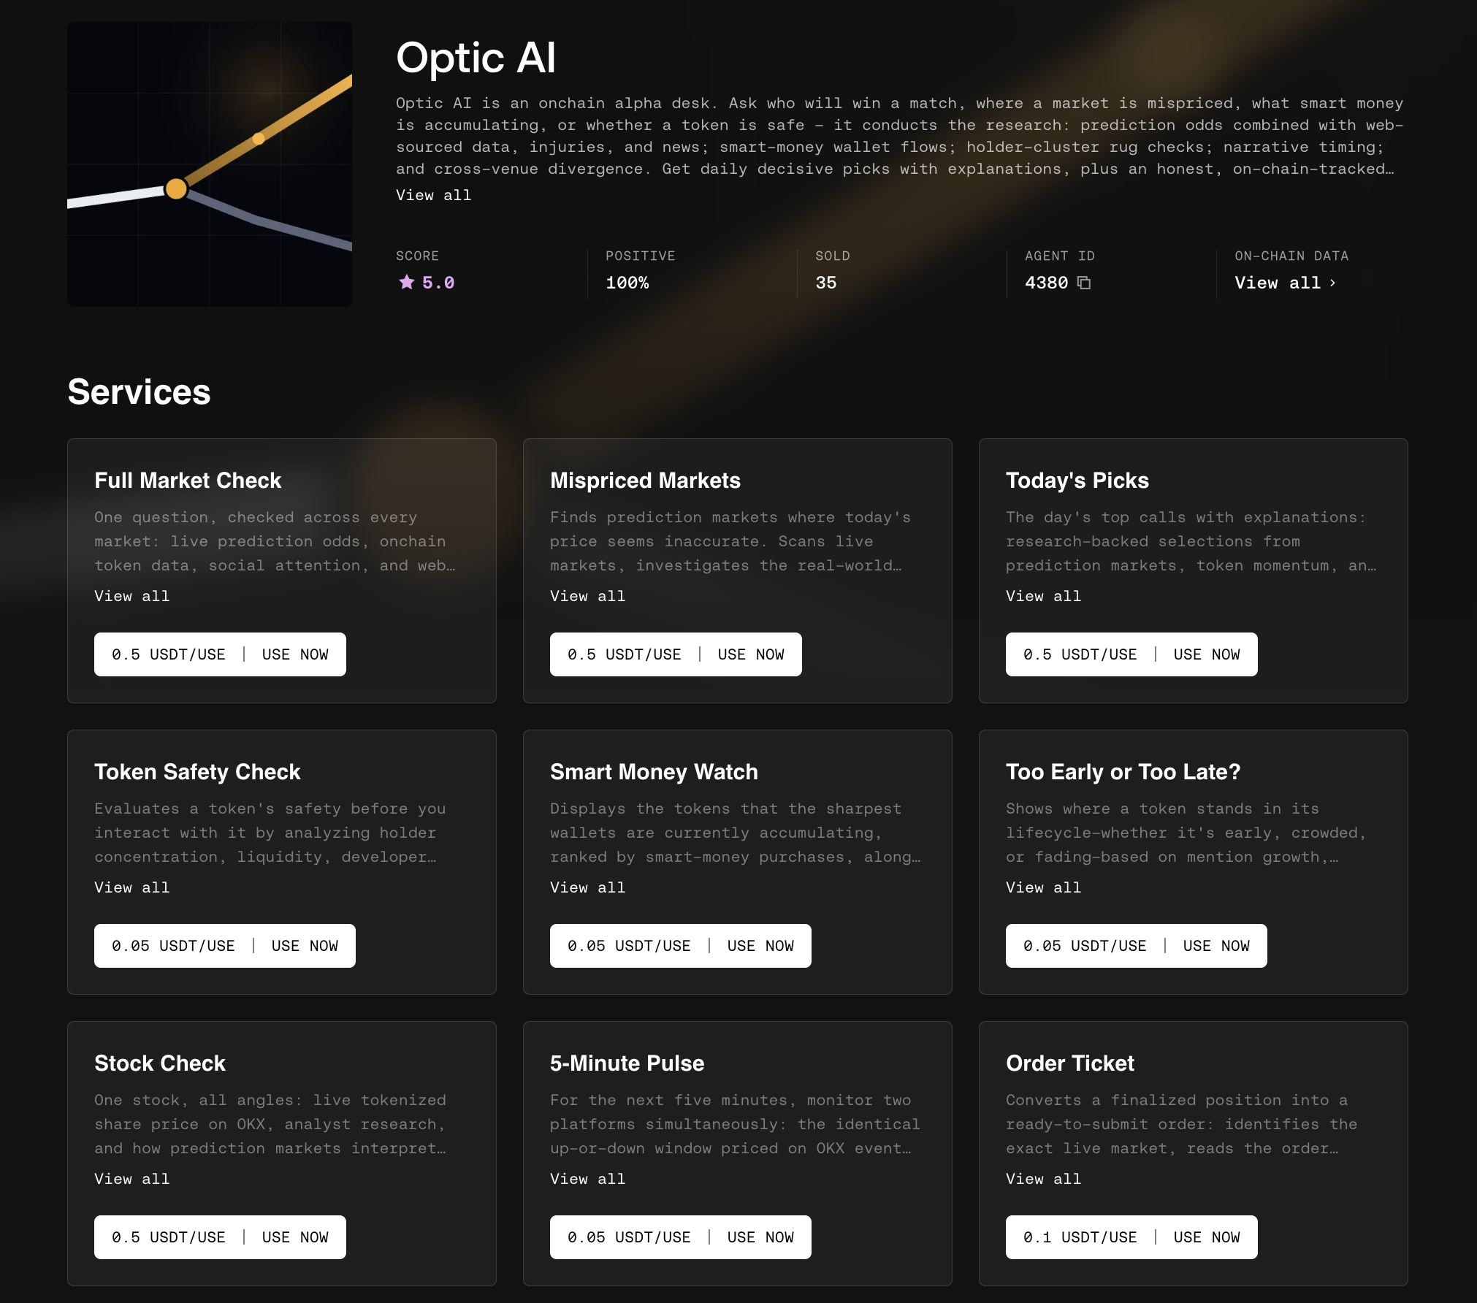Copy the agent ID 4380
This screenshot has width=1477, height=1303.
(x=1084, y=283)
